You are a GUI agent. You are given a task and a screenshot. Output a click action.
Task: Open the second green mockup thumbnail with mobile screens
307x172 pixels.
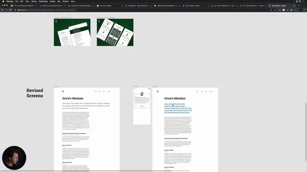pyautogui.click(x=115, y=32)
